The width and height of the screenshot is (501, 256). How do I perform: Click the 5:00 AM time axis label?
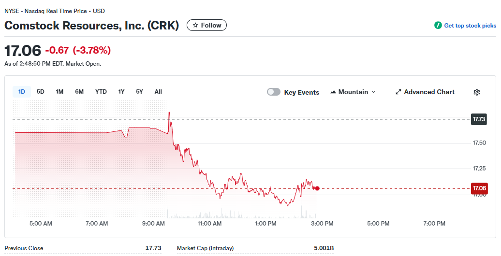(x=41, y=224)
